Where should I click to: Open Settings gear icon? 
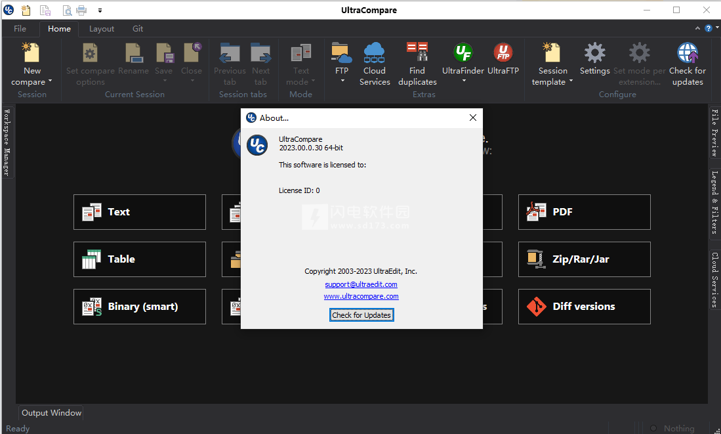[x=594, y=53]
